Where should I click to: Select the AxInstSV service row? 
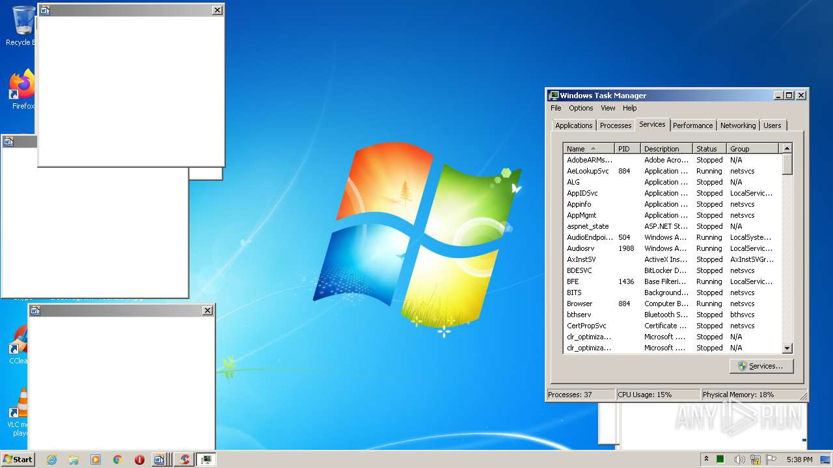[x=672, y=259]
